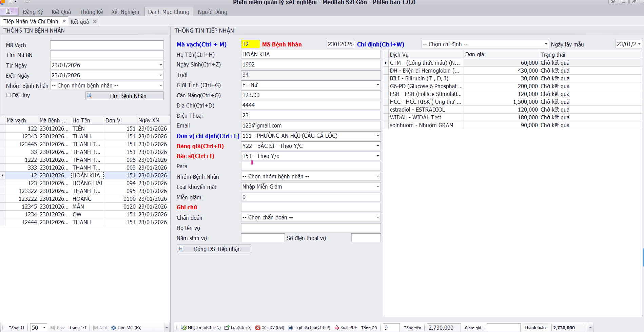
Task: Open the page size 50 dropdown
Action: pyautogui.click(x=44, y=328)
